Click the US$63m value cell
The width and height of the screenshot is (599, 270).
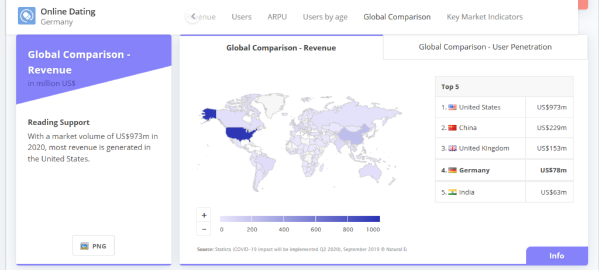[x=549, y=192]
